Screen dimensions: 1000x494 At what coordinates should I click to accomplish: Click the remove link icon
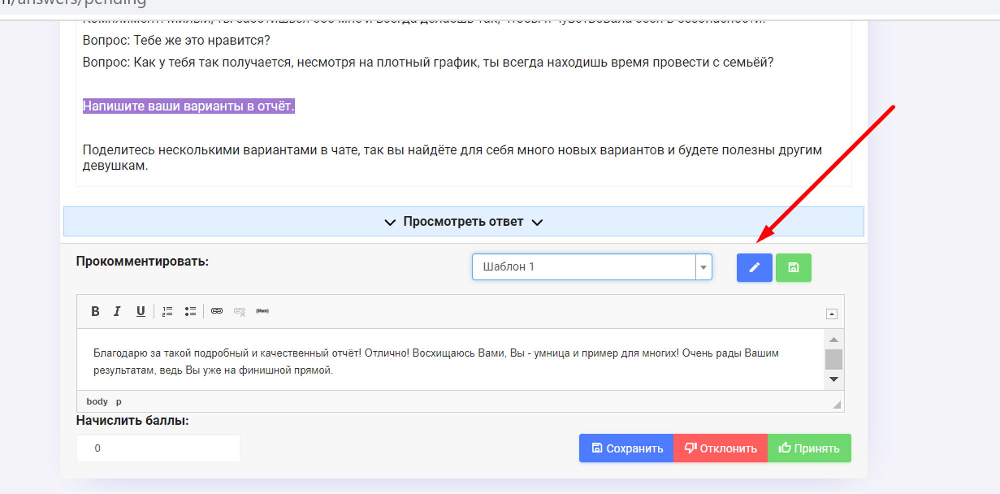click(x=240, y=311)
